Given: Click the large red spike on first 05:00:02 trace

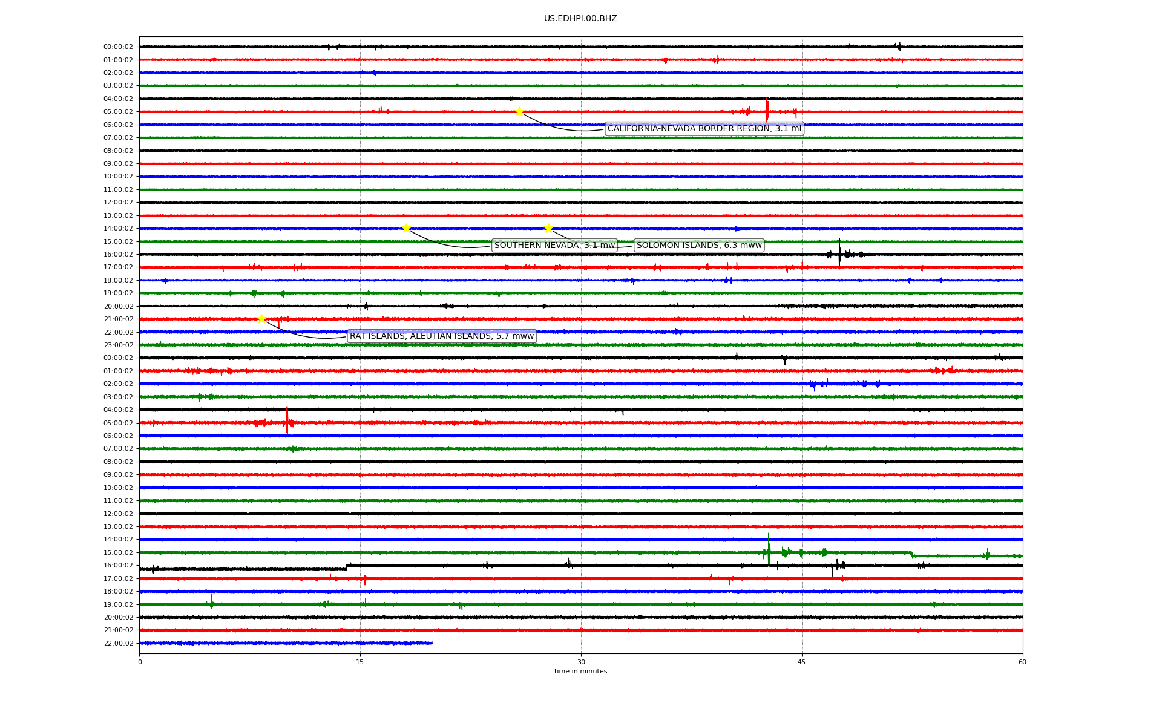Looking at the screenshot, I should tap(767, 110).
